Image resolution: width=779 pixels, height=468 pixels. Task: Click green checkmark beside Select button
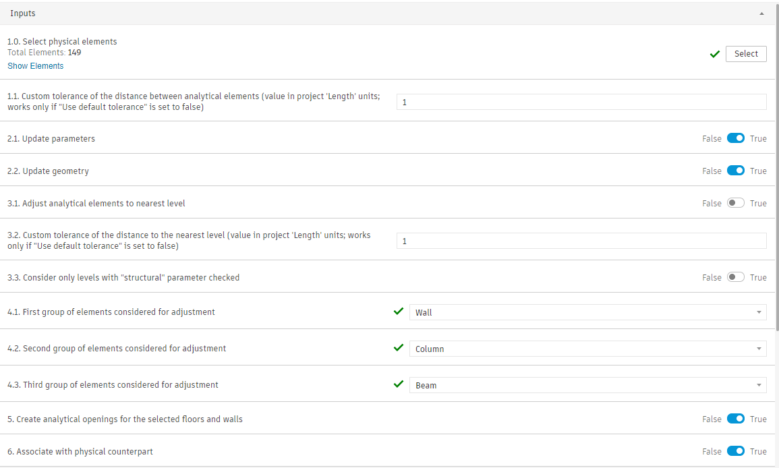pos(715,54)
